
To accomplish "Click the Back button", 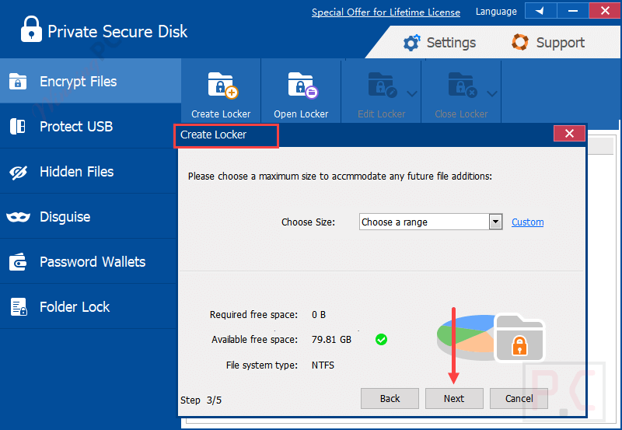I will 390,398.
